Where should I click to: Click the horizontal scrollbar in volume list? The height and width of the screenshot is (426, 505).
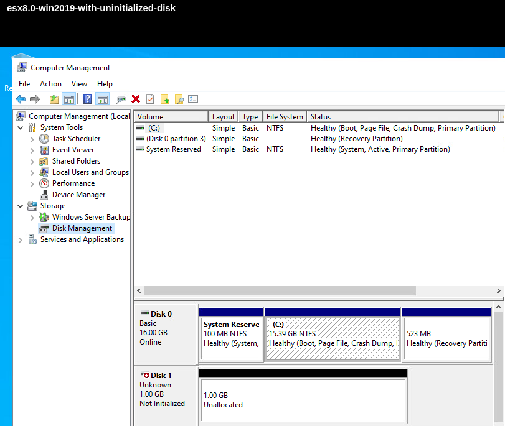click(280, 290)
